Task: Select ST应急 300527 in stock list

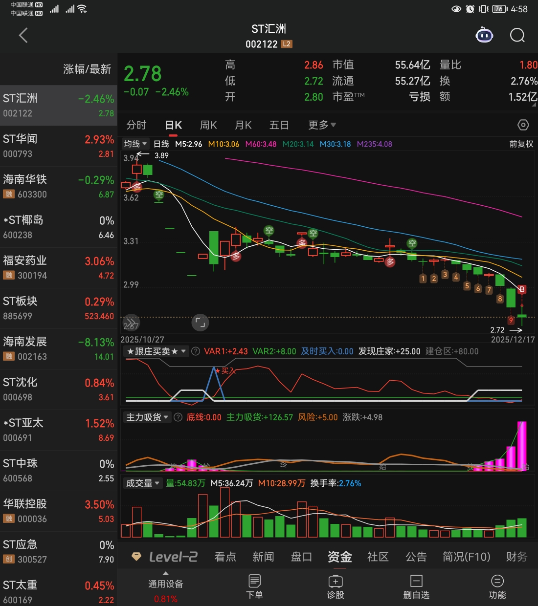Action: pos(59,552)
